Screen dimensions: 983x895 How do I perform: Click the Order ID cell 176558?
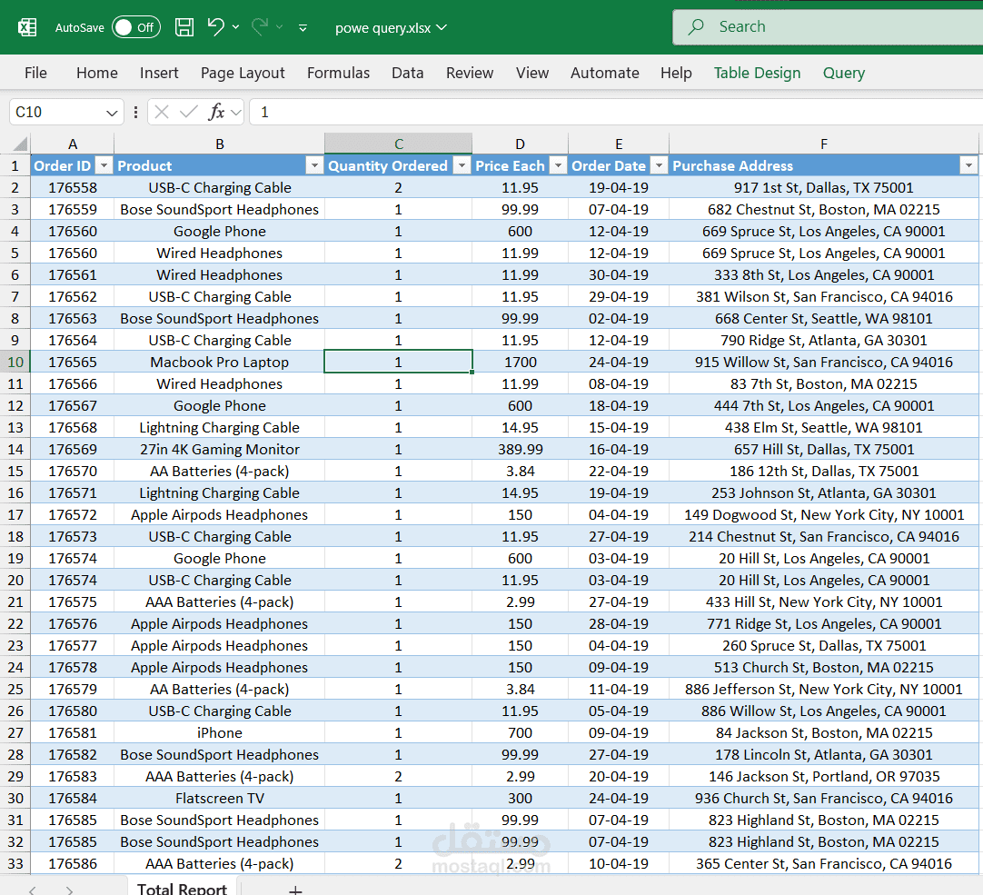[x=73, y=187]
